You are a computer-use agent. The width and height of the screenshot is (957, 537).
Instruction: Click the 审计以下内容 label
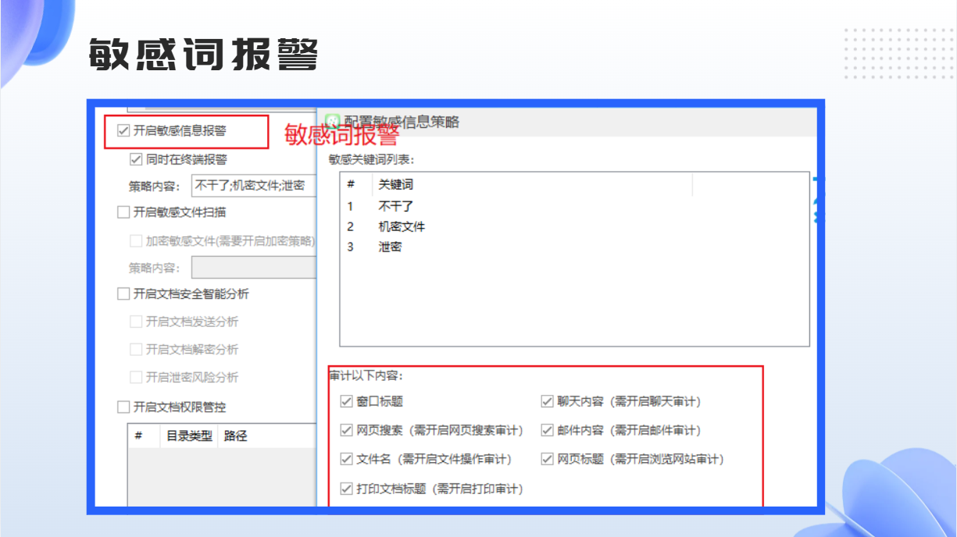point(366,376)
